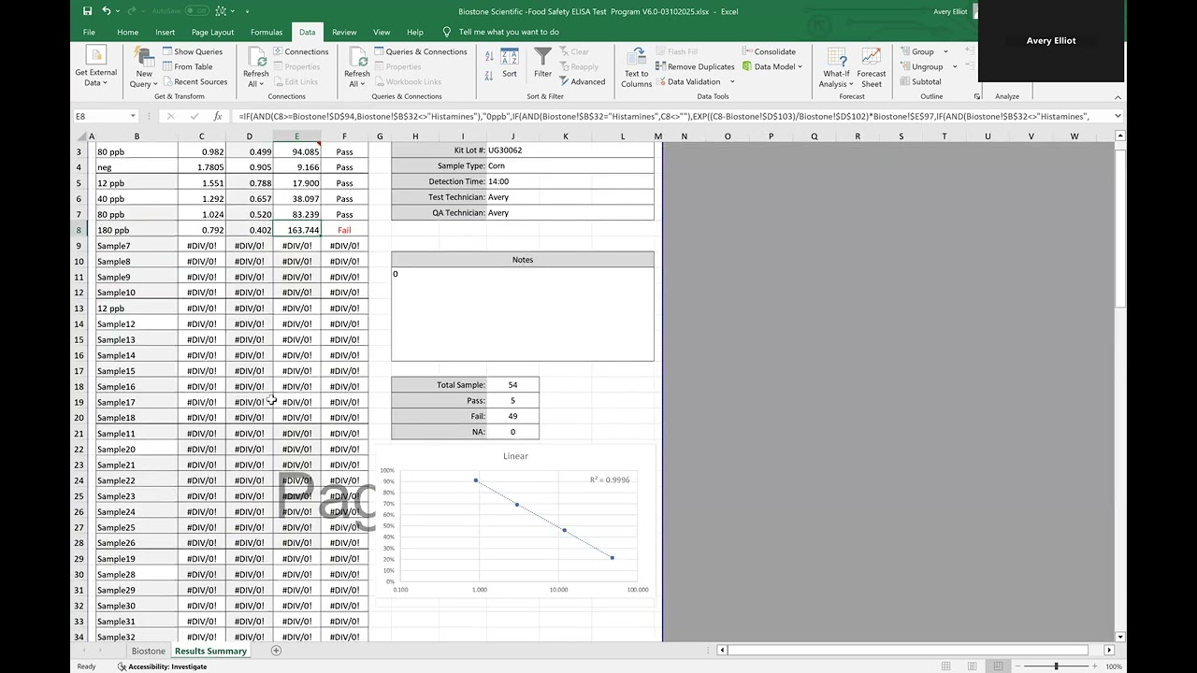
Task: Expand the formula bar
Action: click(1118, 116)
